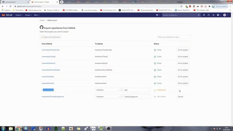Open the SecureNotes GitHub repository link
The width and height of the screenshot is (233, 131).
(x=51, y=70)
